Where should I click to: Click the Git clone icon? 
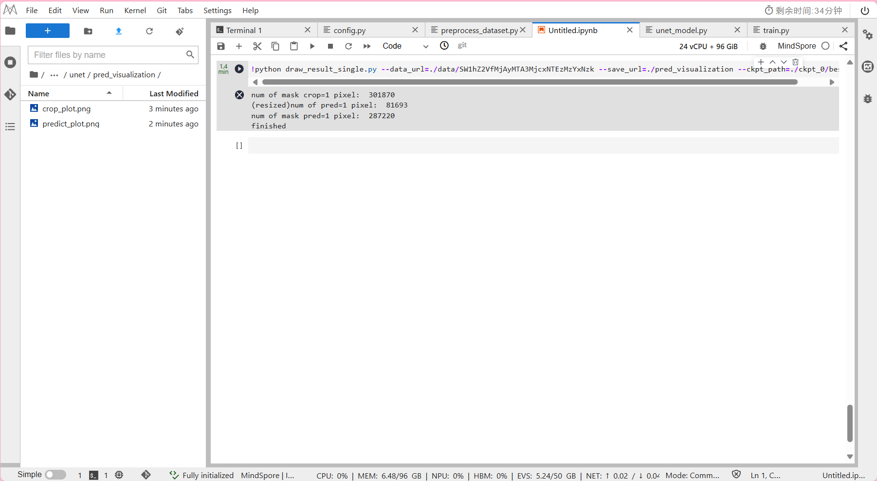(180, 31)
